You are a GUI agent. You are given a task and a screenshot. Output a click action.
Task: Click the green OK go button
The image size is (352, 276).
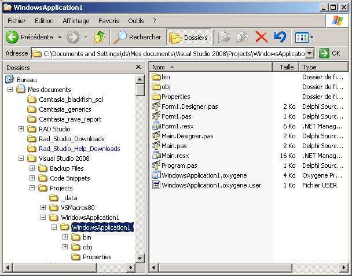click(329, 53)
